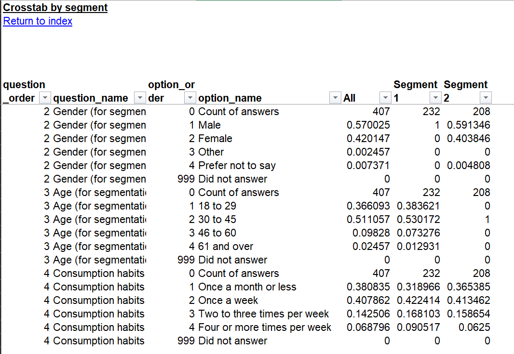Open the question_name filter dropdown arrow
Image resolution: width=514 pixels, height=354 pixels.
pos(140,98)
